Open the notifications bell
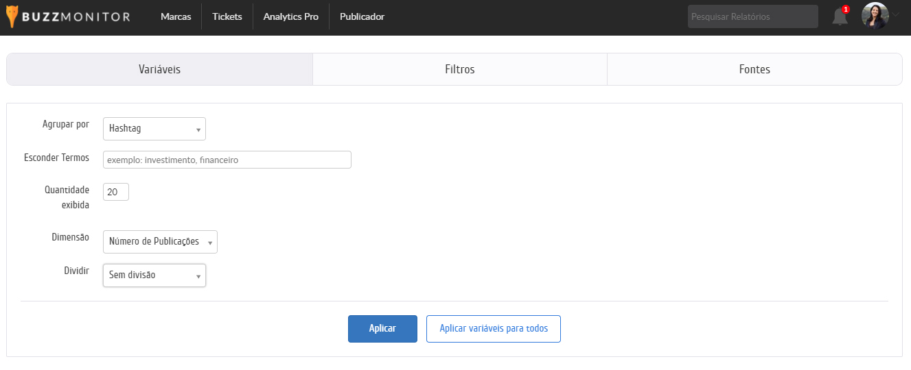The width and height of the screenshot is (911, 370). pos(839,17)
